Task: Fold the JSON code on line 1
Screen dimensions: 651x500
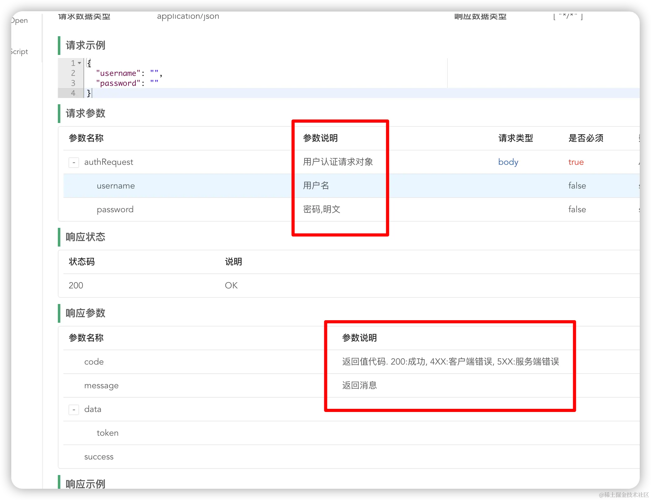Action: click(x=79, y=63)
